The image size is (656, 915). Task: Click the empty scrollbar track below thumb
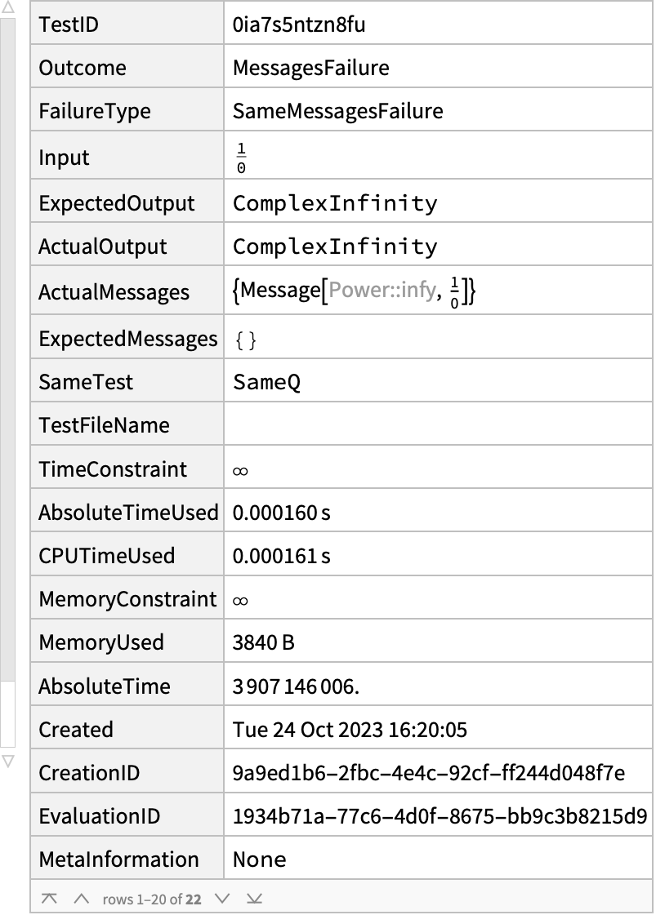click(7, 713)
